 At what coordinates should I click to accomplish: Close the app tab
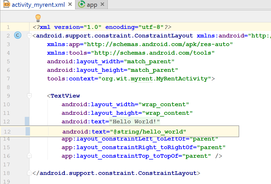click(103, 4)
